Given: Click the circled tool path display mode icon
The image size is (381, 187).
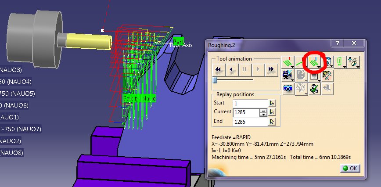Looking at the screenshot, I should 314,61.
